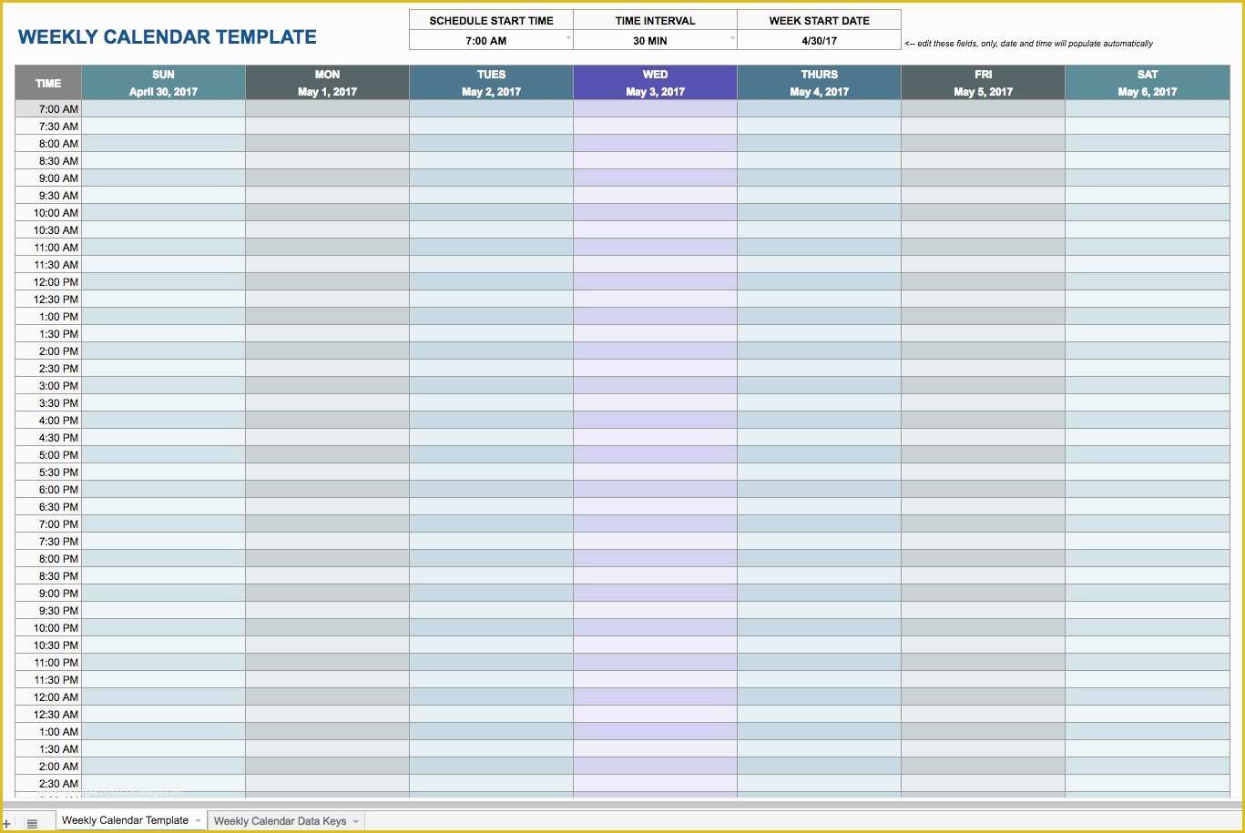Select the 7:00 AM time cell
Screen dimensions: 1245x833
pos(48,109)
